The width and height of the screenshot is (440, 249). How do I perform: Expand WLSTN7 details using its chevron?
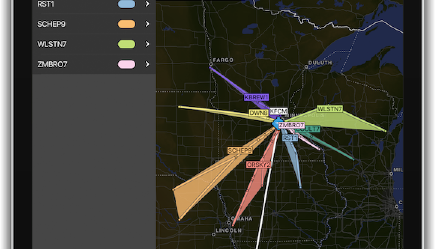pyautogui.click(x=147, y=44)
